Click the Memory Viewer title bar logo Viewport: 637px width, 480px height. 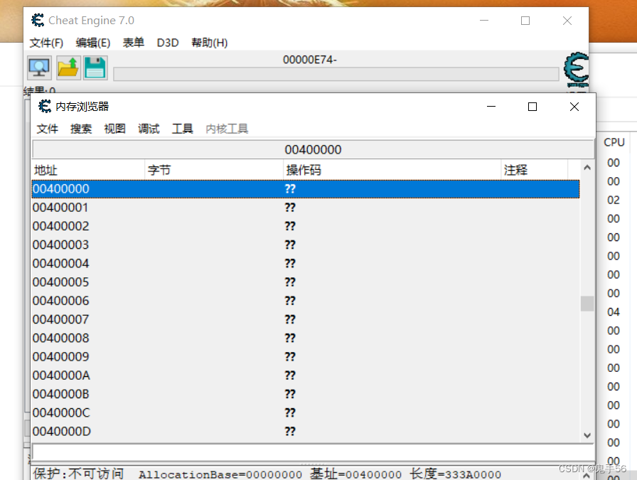pyautogui.click(x=45, y=107)
